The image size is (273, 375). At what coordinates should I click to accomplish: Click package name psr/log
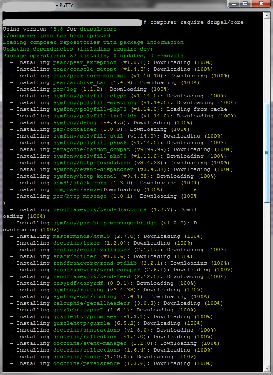coord(65,89)
